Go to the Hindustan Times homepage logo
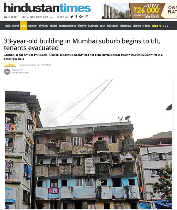This screenshot has height=210, width=177. click(47, 8)
